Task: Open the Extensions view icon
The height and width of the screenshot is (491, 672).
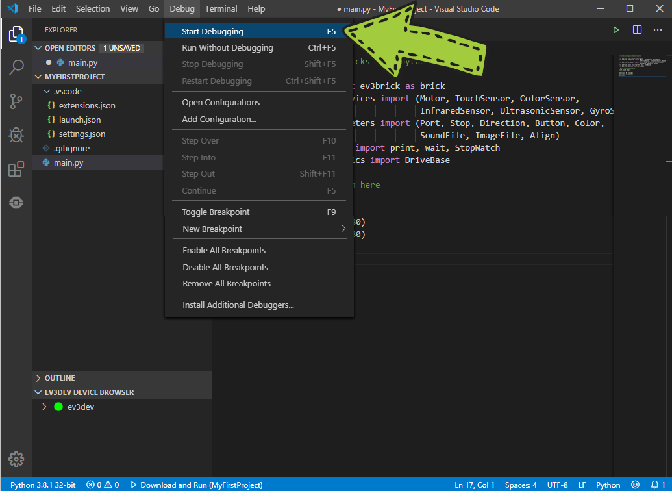Action: 16,169
